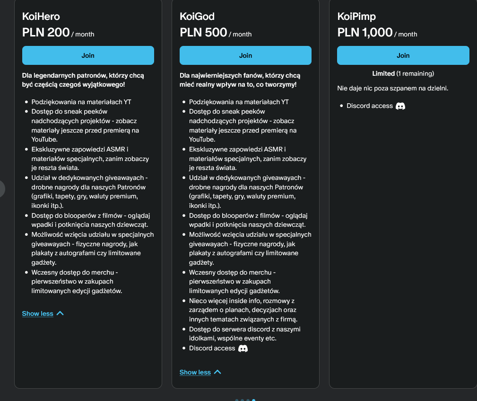Click the highlighted fourth carousel dot

click(254, 400)
